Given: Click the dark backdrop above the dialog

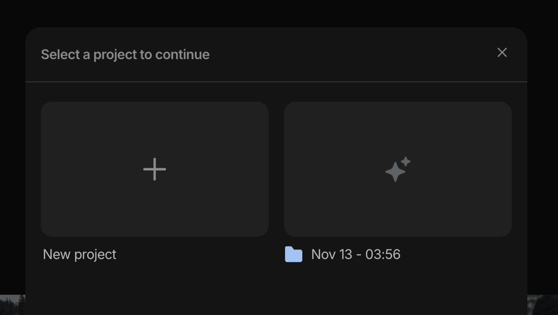Looking at the screenshot, I should [x=279, y=13].
